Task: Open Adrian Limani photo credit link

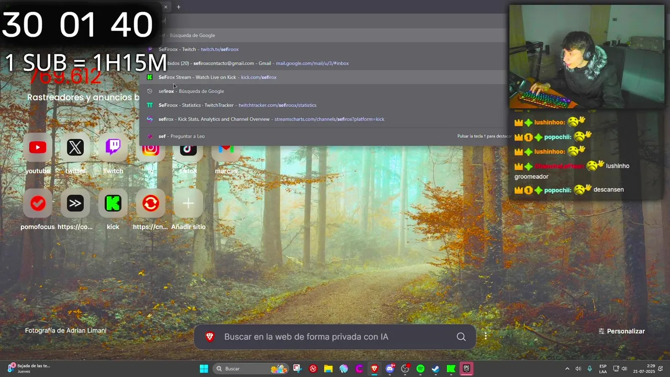Action: pos(65,330)
